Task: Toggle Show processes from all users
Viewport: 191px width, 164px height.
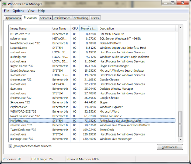Action: [10, 146]
